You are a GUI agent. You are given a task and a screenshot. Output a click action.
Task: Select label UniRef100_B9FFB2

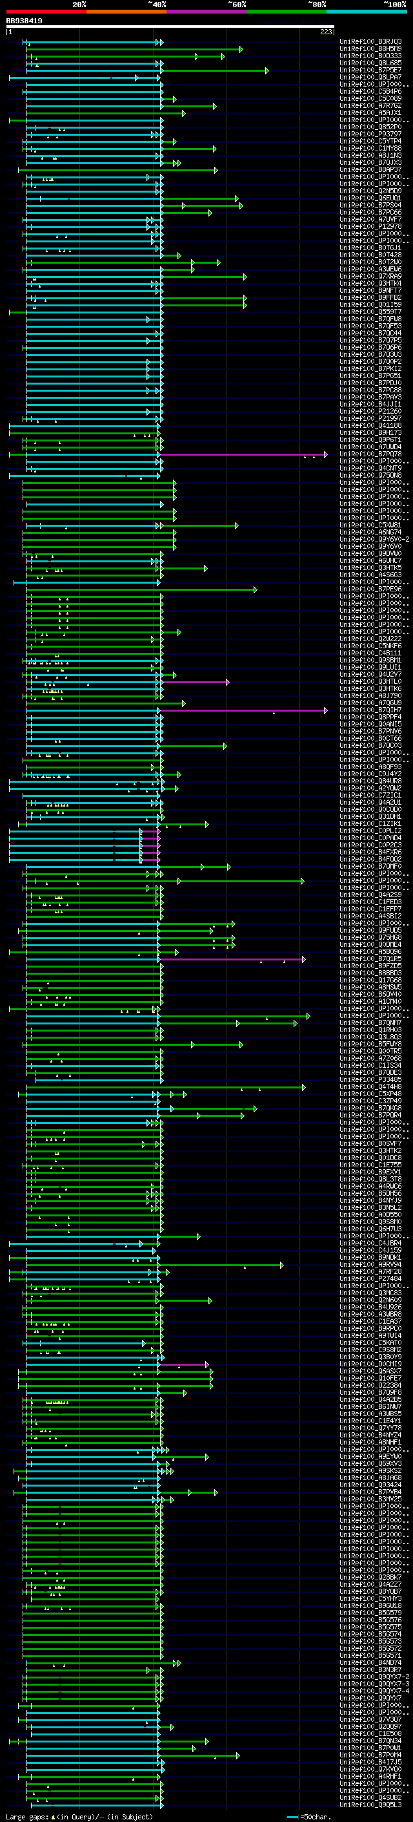[370, 298]
